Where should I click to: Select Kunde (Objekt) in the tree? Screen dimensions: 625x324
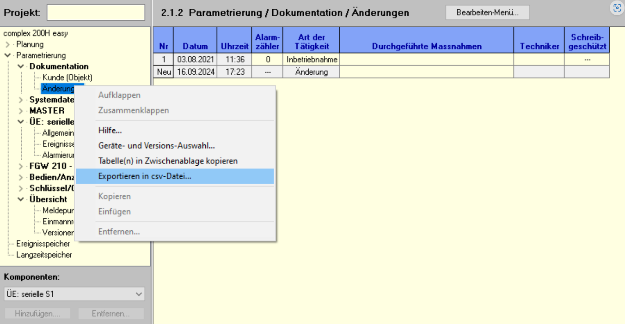(67, 78)
